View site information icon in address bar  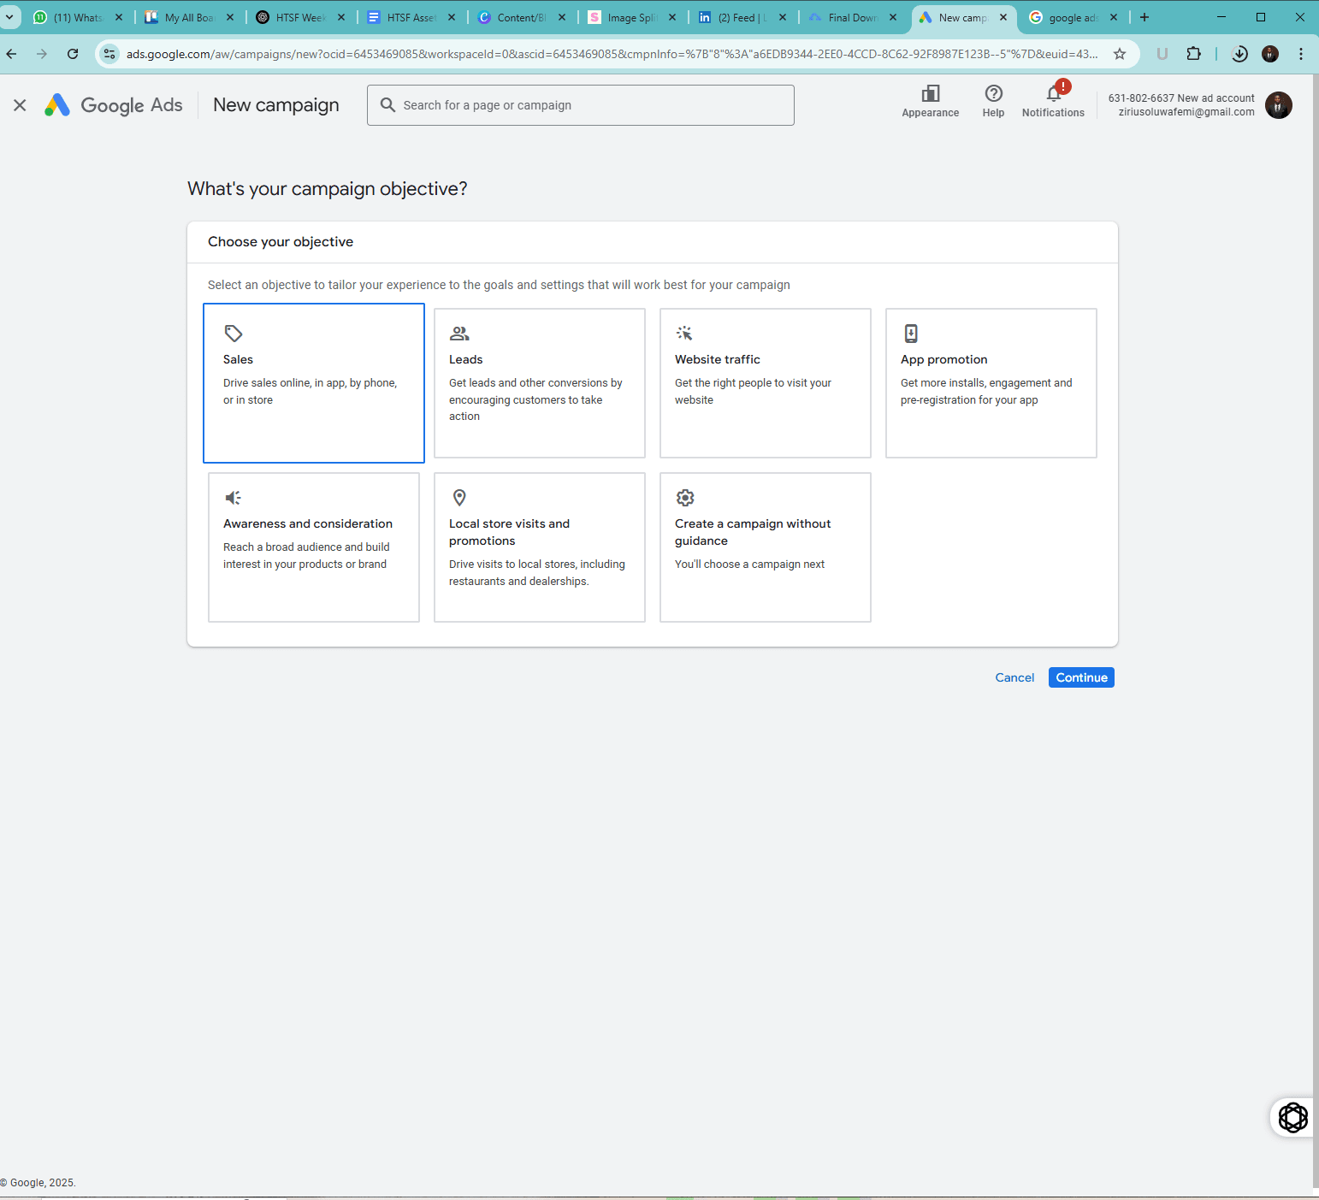pos(109,54)
